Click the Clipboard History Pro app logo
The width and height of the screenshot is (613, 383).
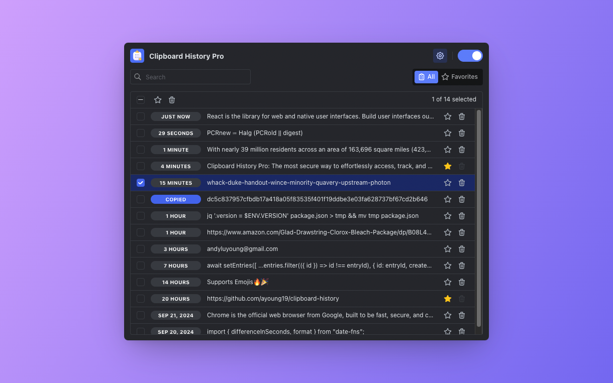click(x=137, y=56)
